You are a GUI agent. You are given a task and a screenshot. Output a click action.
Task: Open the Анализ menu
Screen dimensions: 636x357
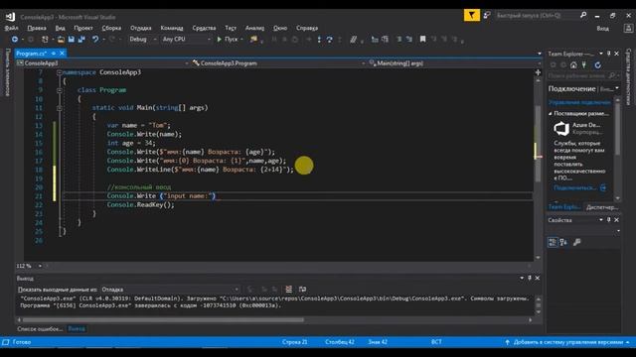click(254, 28)
